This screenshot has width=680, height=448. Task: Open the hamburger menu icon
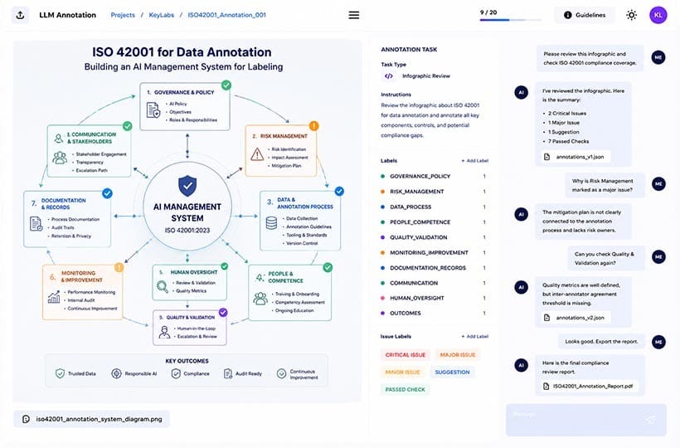point(354,15)
